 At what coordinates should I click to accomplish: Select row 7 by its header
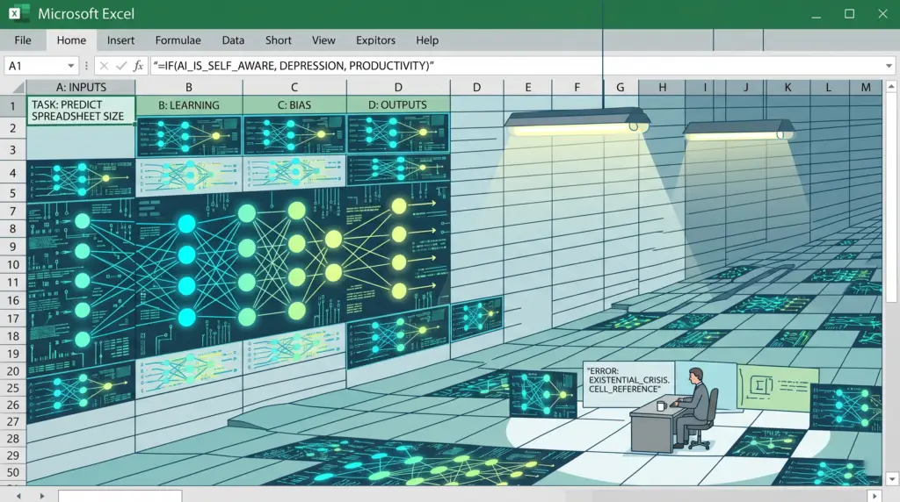pos(13,212)
